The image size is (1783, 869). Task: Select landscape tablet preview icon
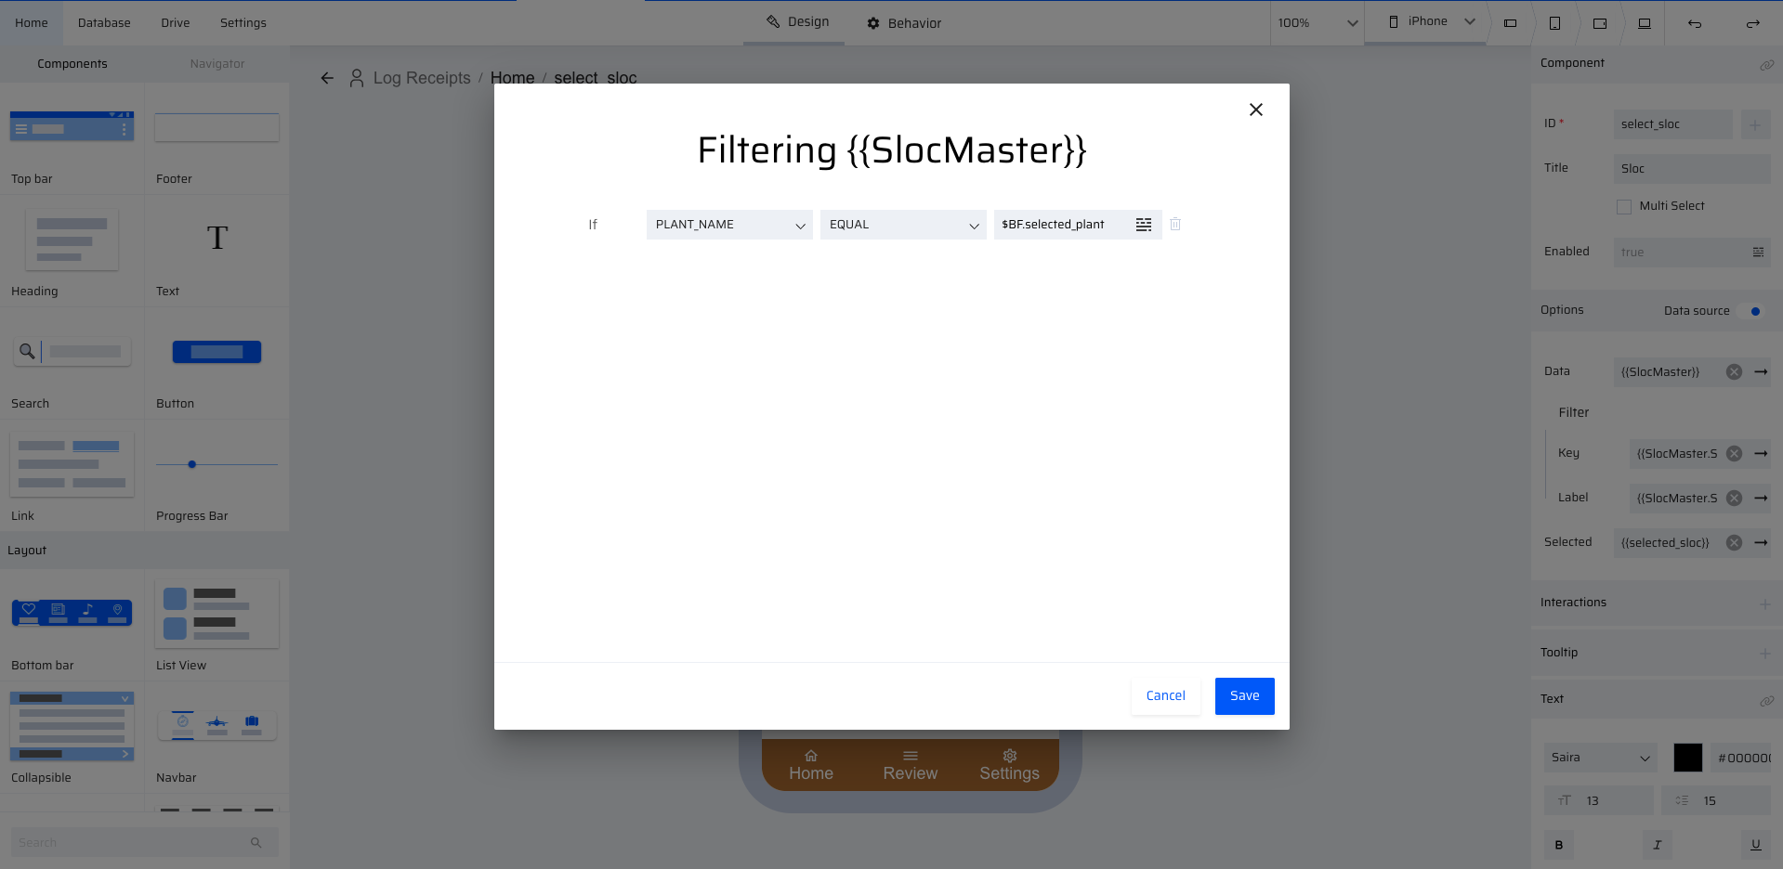pyautogui.click(x=1599, y=23)
